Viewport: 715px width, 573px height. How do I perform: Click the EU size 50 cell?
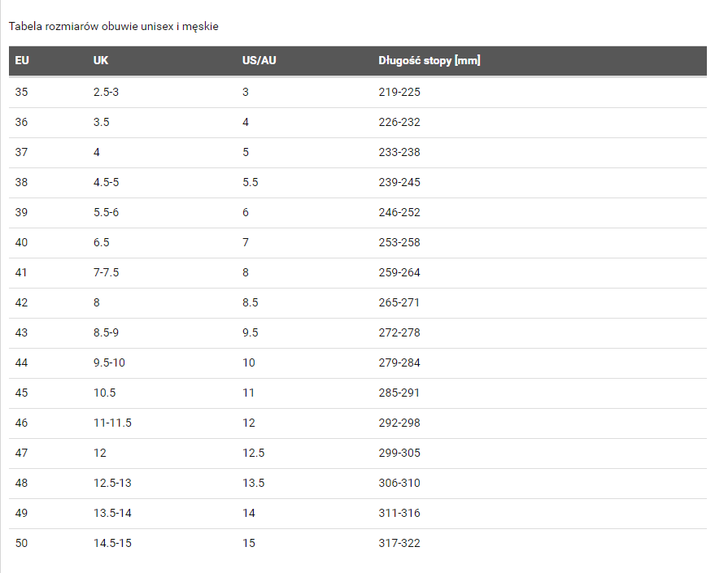tap(21, 543)
